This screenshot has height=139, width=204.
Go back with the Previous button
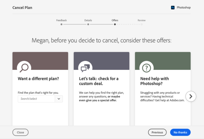coord(157,132)
